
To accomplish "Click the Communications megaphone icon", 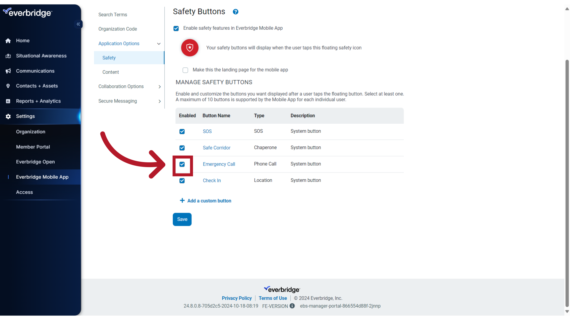I will pos(8,71).
